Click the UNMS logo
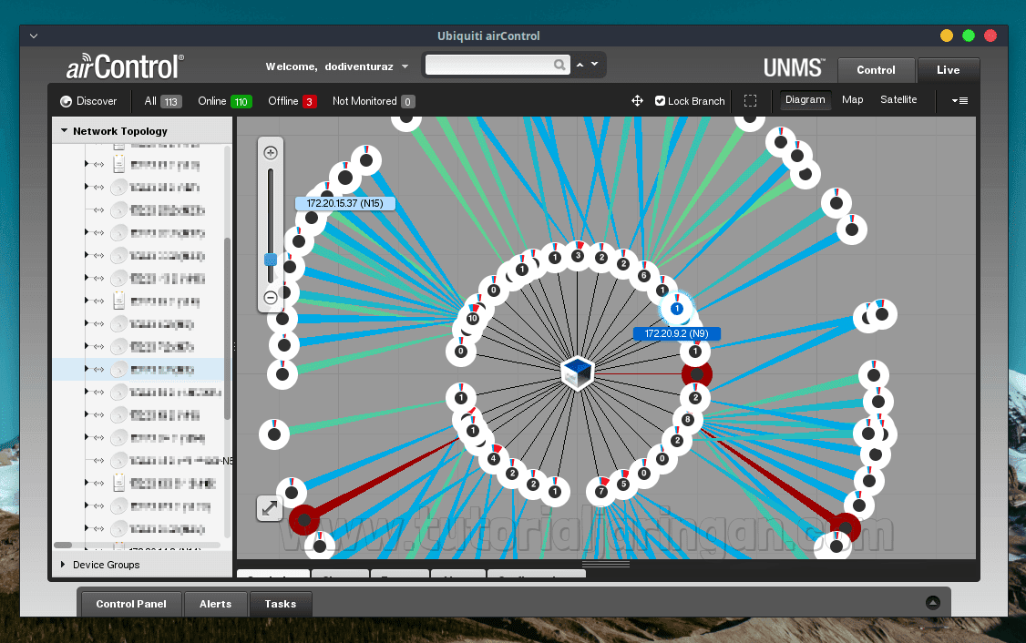This screenshot has height=643, width=1026. click(x=794, y=68)
